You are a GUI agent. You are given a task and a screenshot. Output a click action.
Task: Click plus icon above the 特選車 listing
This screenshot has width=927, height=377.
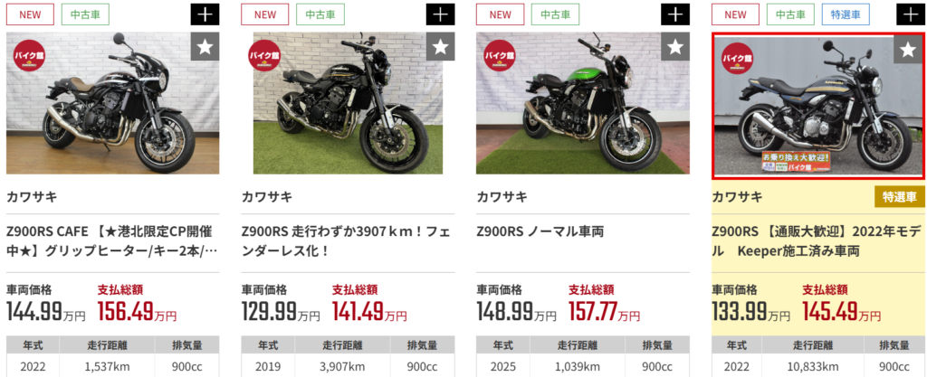point(911,14)
